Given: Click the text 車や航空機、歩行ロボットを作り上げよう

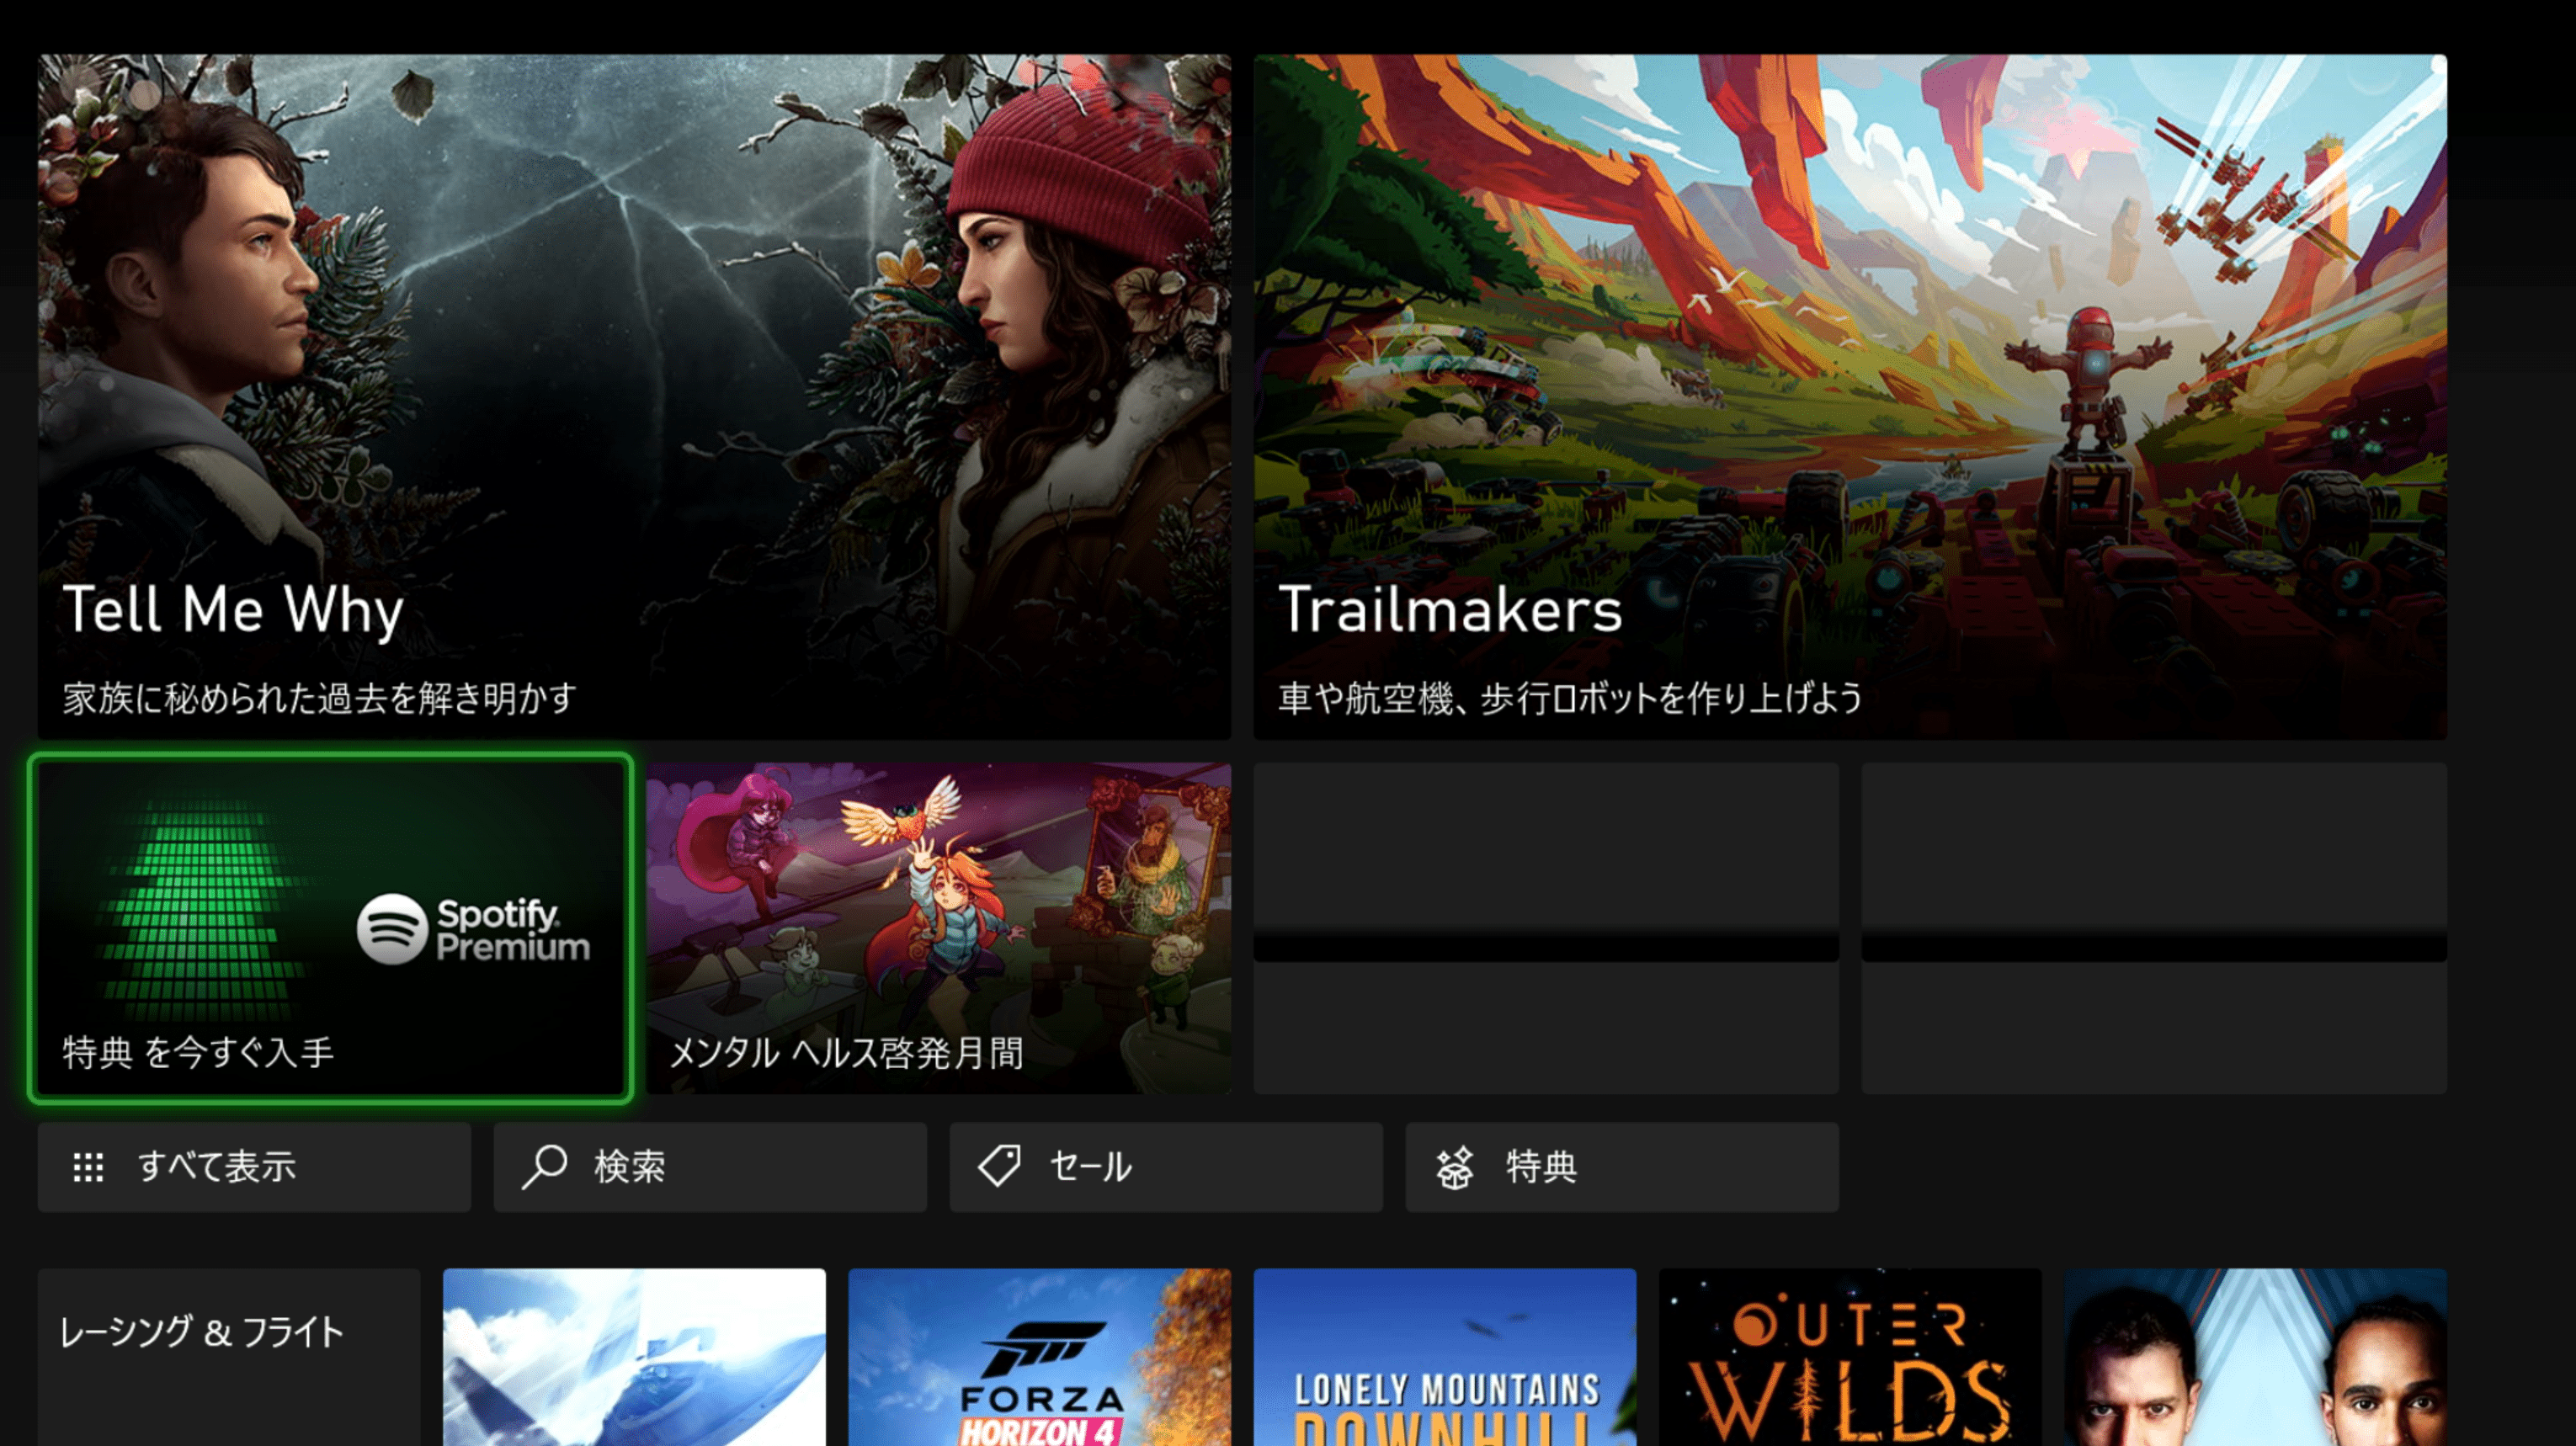Looking at the screenshot, I should [x=1570, y=698].
